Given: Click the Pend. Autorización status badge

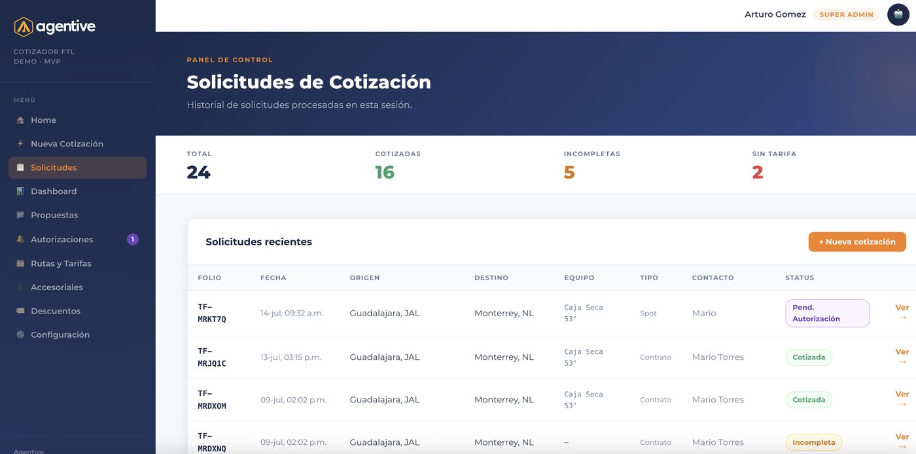Looking at the screenshot, I should coord(827,313).
